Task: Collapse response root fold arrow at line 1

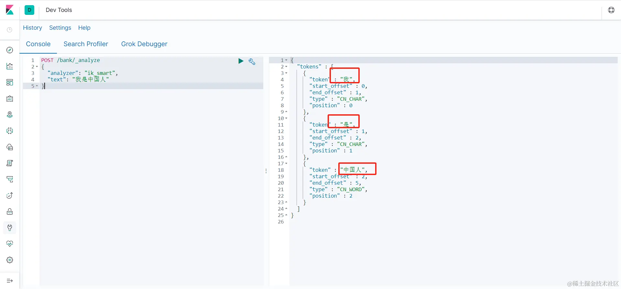Action: [x=286, y=60]
